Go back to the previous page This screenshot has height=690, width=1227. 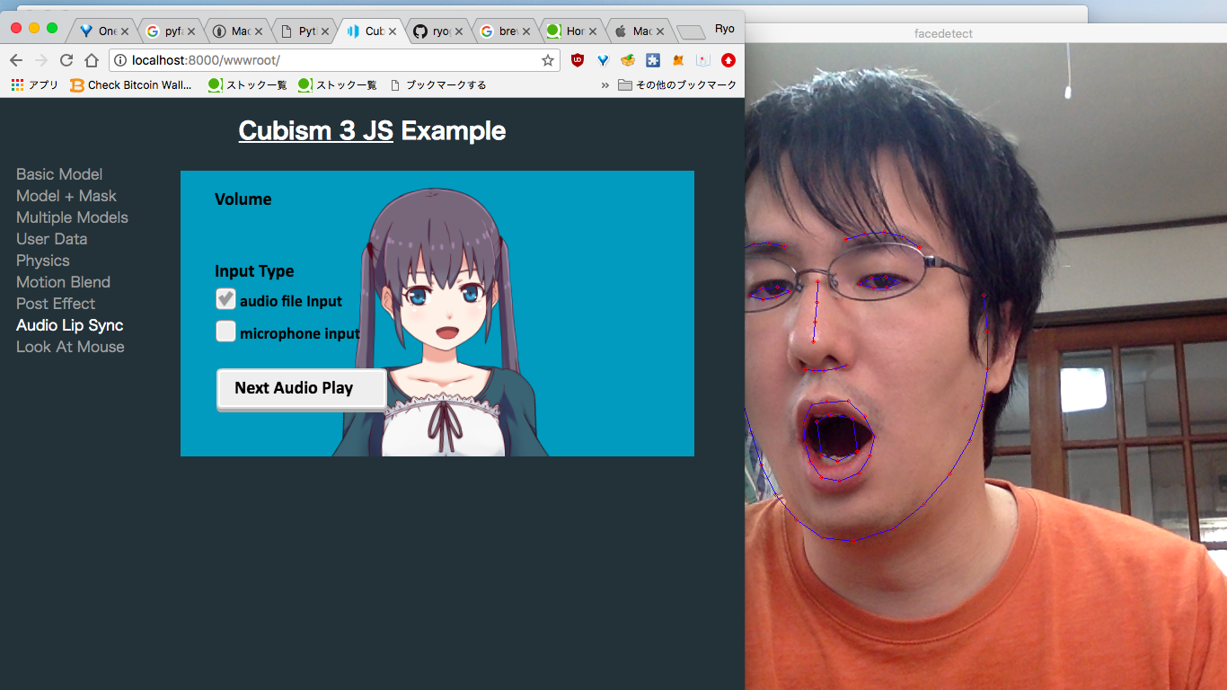(x=16, y=60)
